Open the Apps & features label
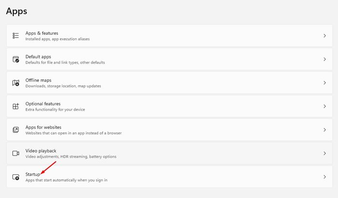 click(43, 33)
